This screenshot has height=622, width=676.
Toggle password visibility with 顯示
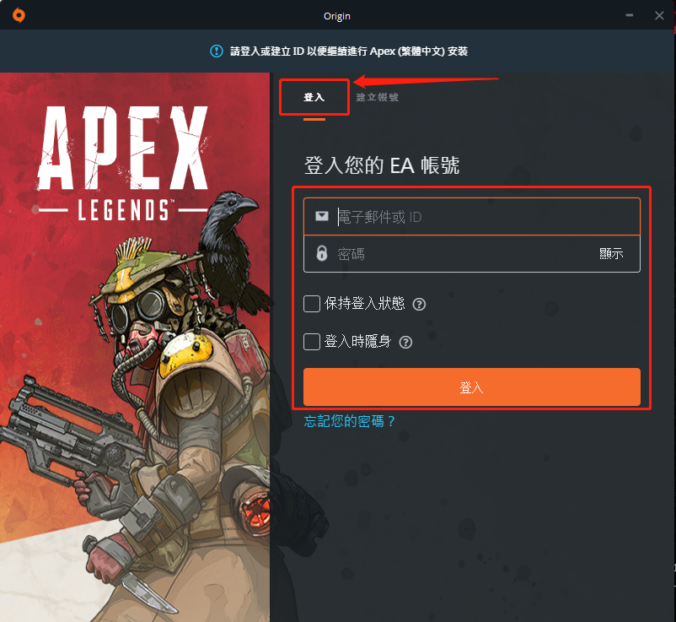(x=611, y=253)
